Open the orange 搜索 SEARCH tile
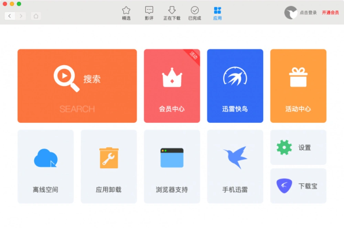 [77, 86]
